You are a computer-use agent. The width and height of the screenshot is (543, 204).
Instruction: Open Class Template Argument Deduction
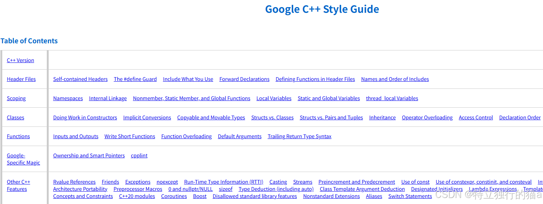click(x=362, y=189)
